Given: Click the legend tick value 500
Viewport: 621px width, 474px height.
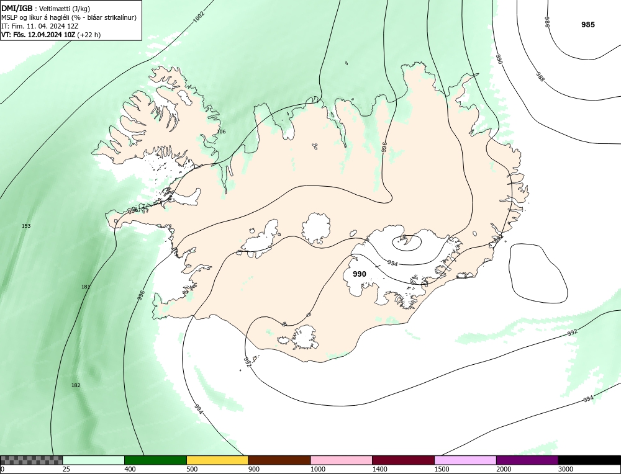Looking at the screenshot, I should (192, 470).
